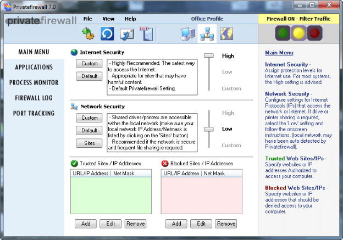The width and height of the screenshot is (343, 240).
Task: Open the View menu
Action: pos(108,19)
